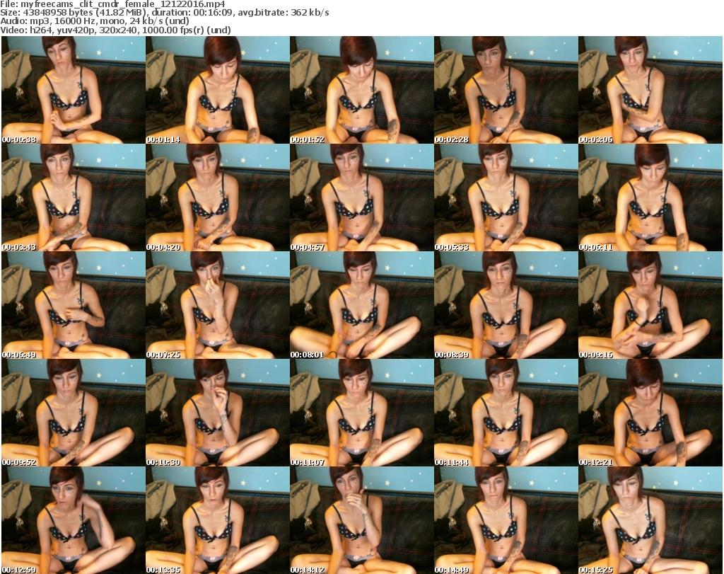The width and height of the screenshot is (724, 574).
Task: Select the thumbnail stamped 00:01:14
Action: tap(218, 90)
